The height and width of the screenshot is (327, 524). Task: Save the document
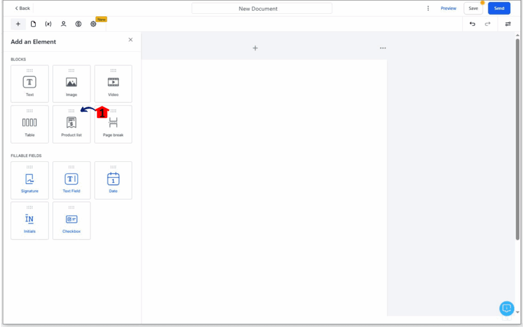(473, 8)
